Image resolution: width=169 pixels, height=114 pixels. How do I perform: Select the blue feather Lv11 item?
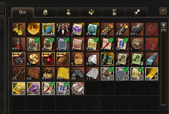point(48,29)
